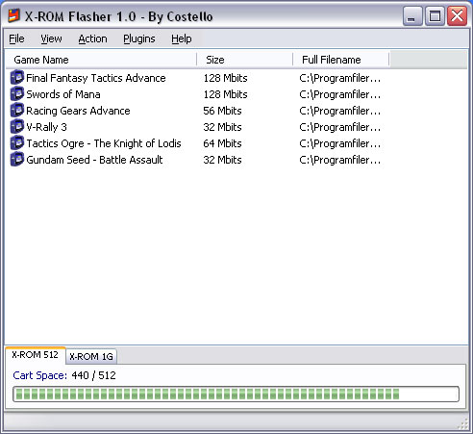Sort list by Size column header

tap(245, 60)
